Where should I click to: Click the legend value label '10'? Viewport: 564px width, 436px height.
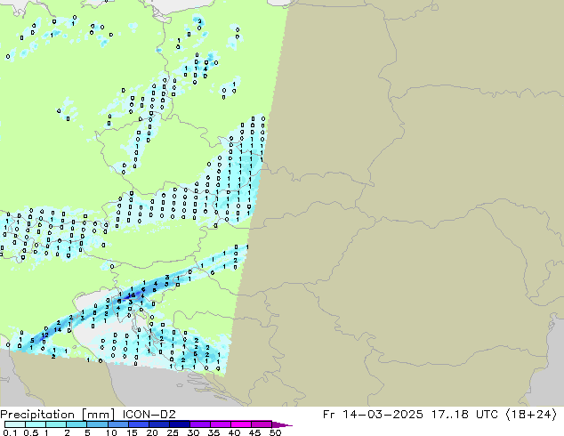tap(111, 432)
